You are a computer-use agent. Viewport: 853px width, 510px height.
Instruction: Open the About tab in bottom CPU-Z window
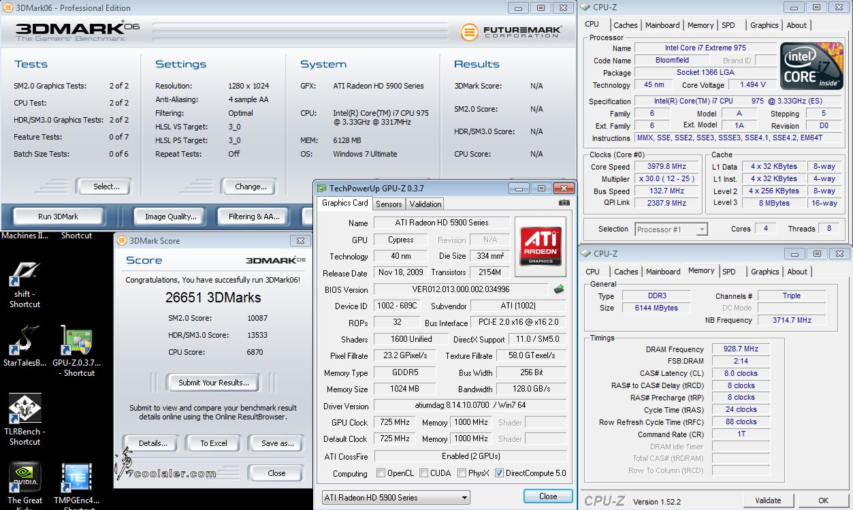pyautogui.click(x=797, y=272)
